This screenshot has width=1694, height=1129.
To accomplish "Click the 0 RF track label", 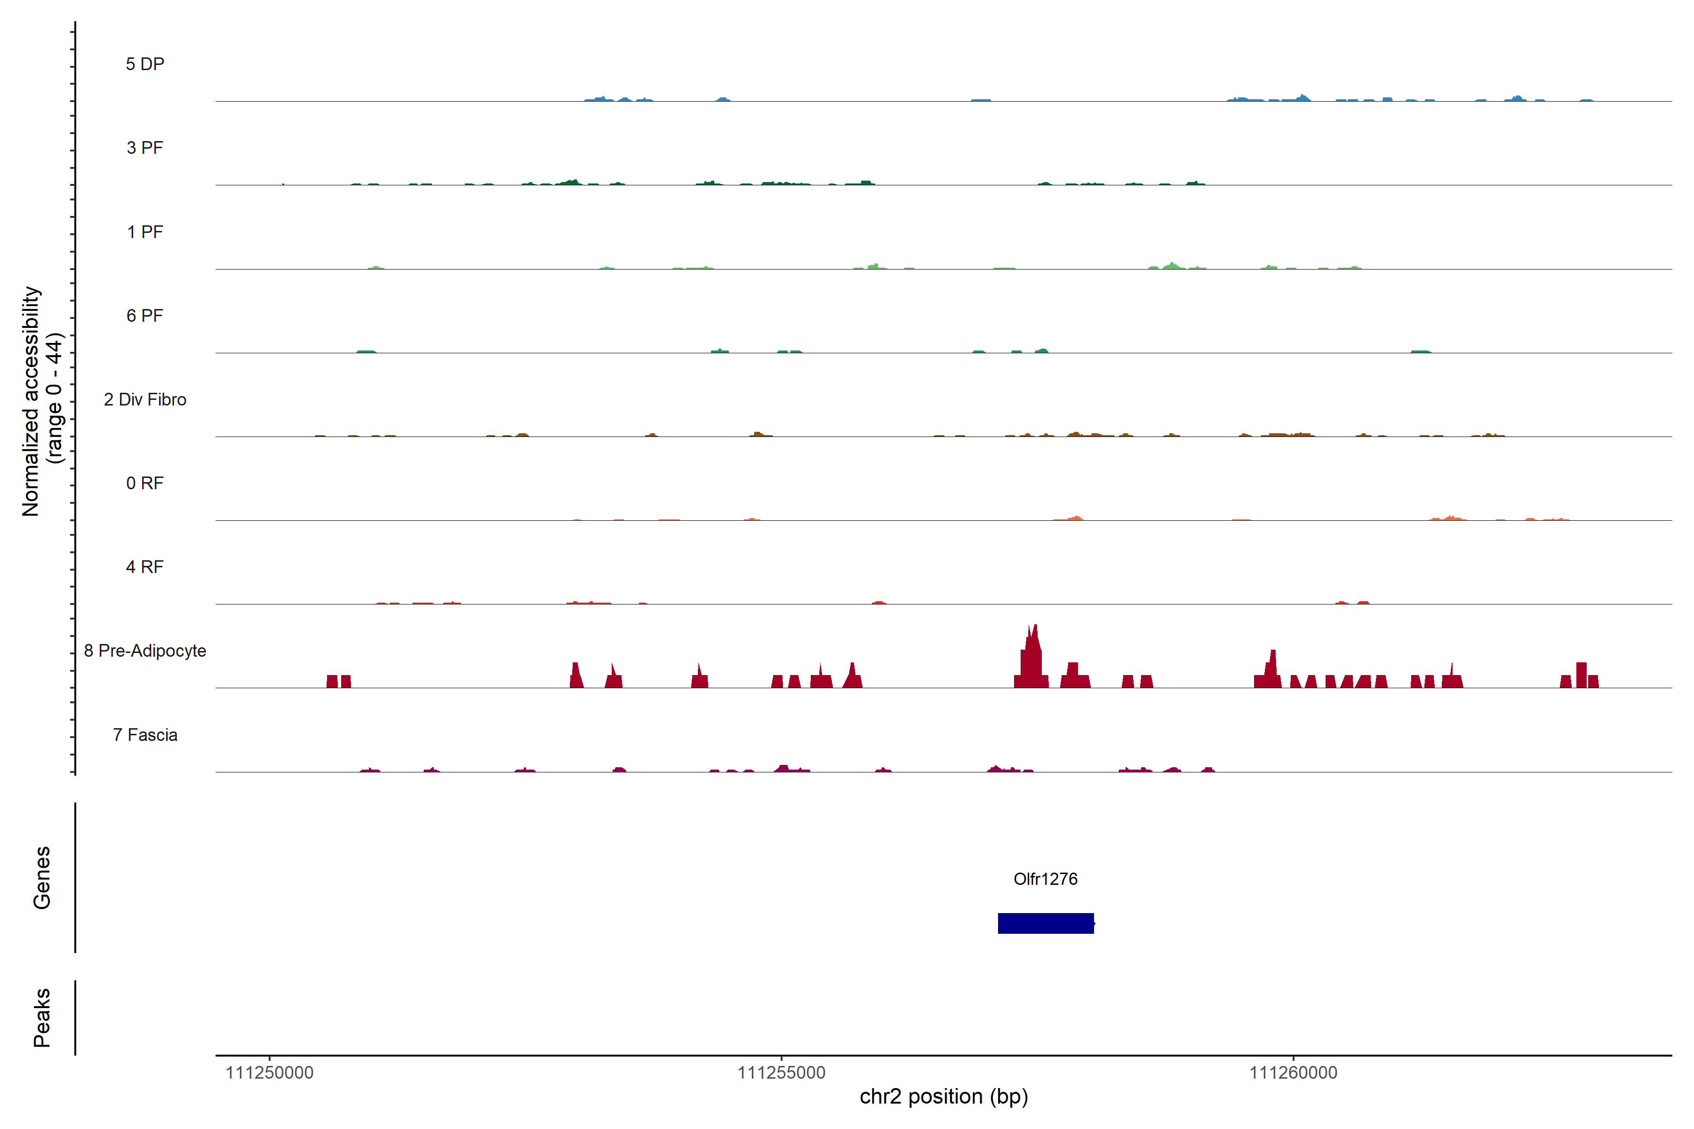I will coord(145,483).
